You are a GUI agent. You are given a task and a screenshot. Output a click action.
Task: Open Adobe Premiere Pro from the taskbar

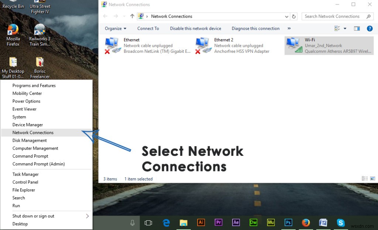pyautogui.click(x=219, y=223)
